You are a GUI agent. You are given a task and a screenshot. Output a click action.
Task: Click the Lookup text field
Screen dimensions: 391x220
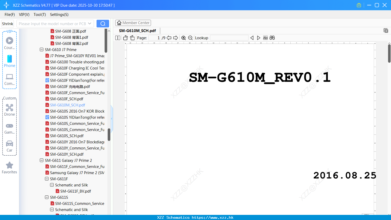[x=229, y=38]
